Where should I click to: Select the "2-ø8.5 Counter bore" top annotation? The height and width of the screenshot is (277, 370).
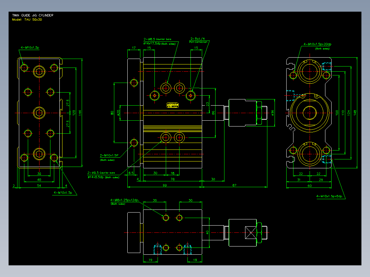click(x=158, y=39)
